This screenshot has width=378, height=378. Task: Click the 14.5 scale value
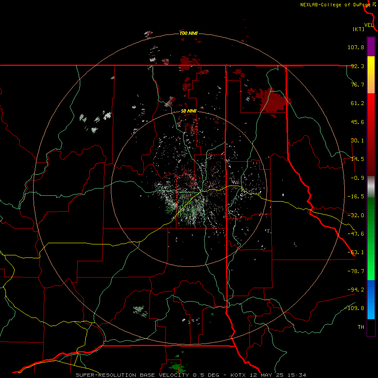357,159
